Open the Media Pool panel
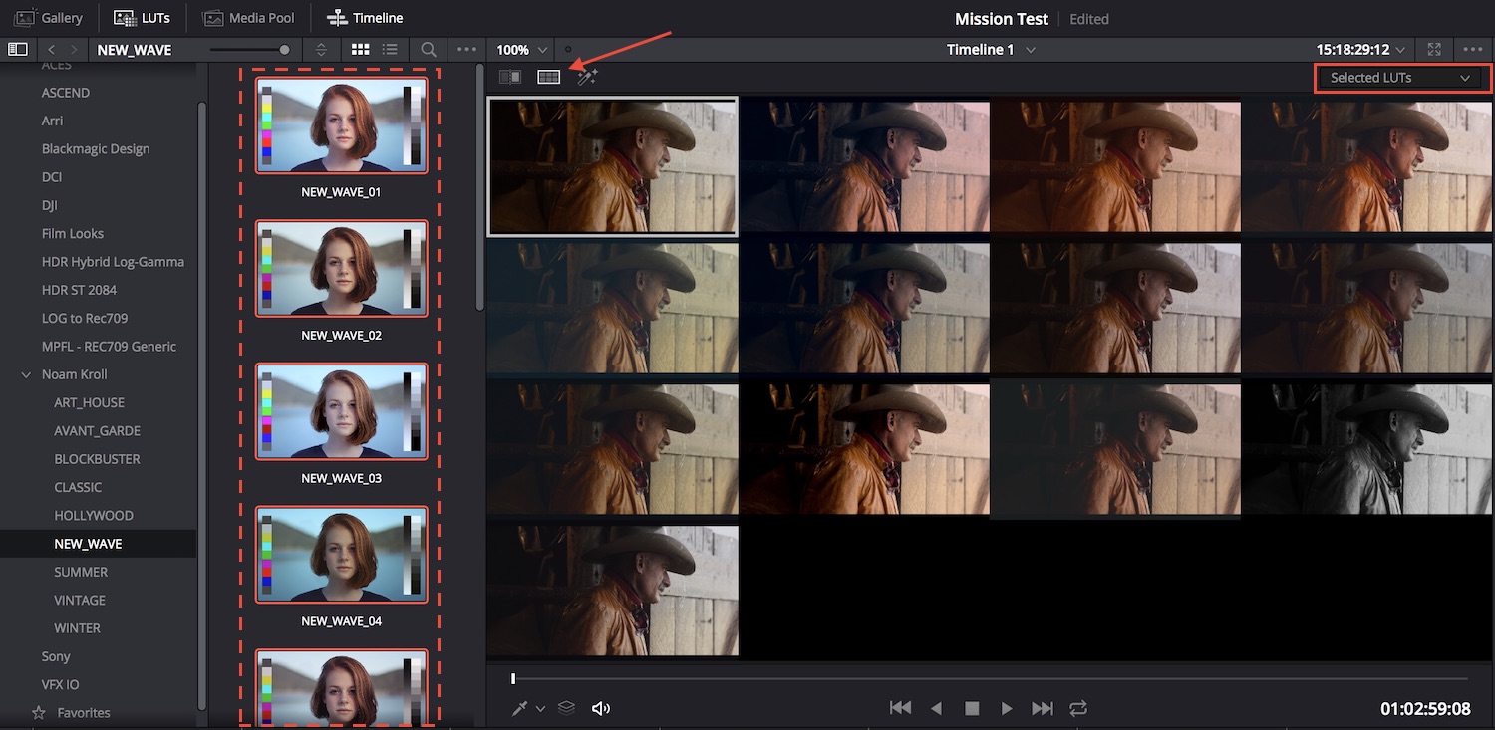1495x730 pixels. [249, 18]
